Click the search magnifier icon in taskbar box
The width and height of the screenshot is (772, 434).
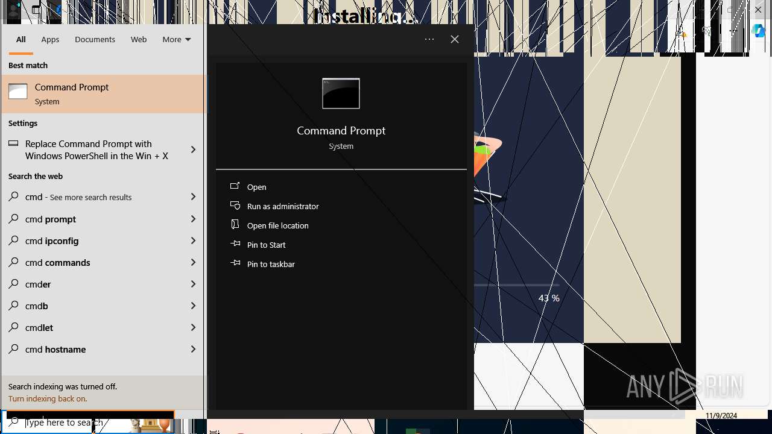click(13, 422)
